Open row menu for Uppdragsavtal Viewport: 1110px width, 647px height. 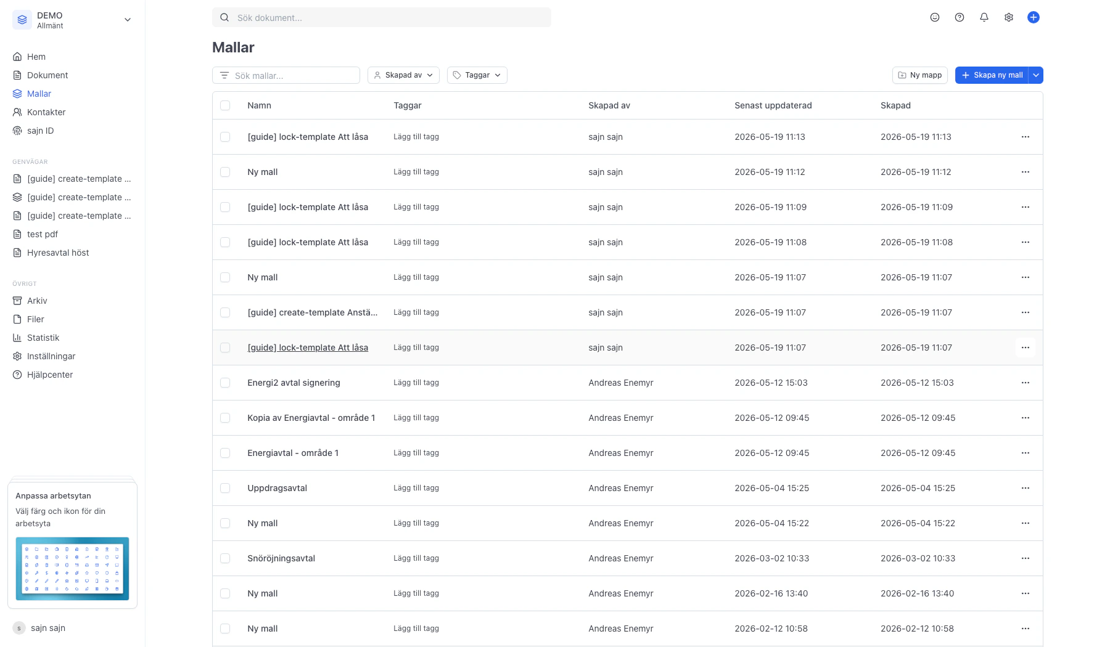1026,488
